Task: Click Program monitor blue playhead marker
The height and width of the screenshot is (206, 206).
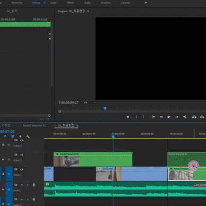Action: (105, 108)
